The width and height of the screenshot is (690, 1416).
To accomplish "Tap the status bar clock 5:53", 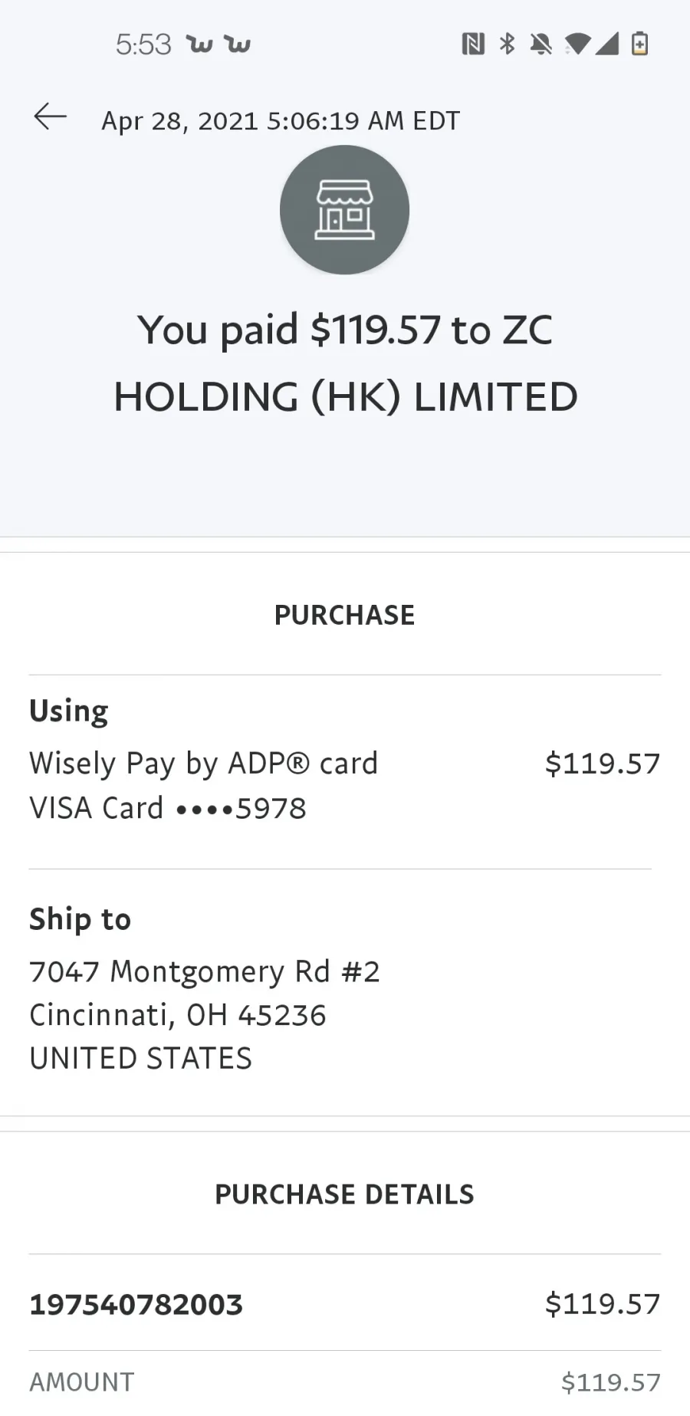I will coord(143,44).
